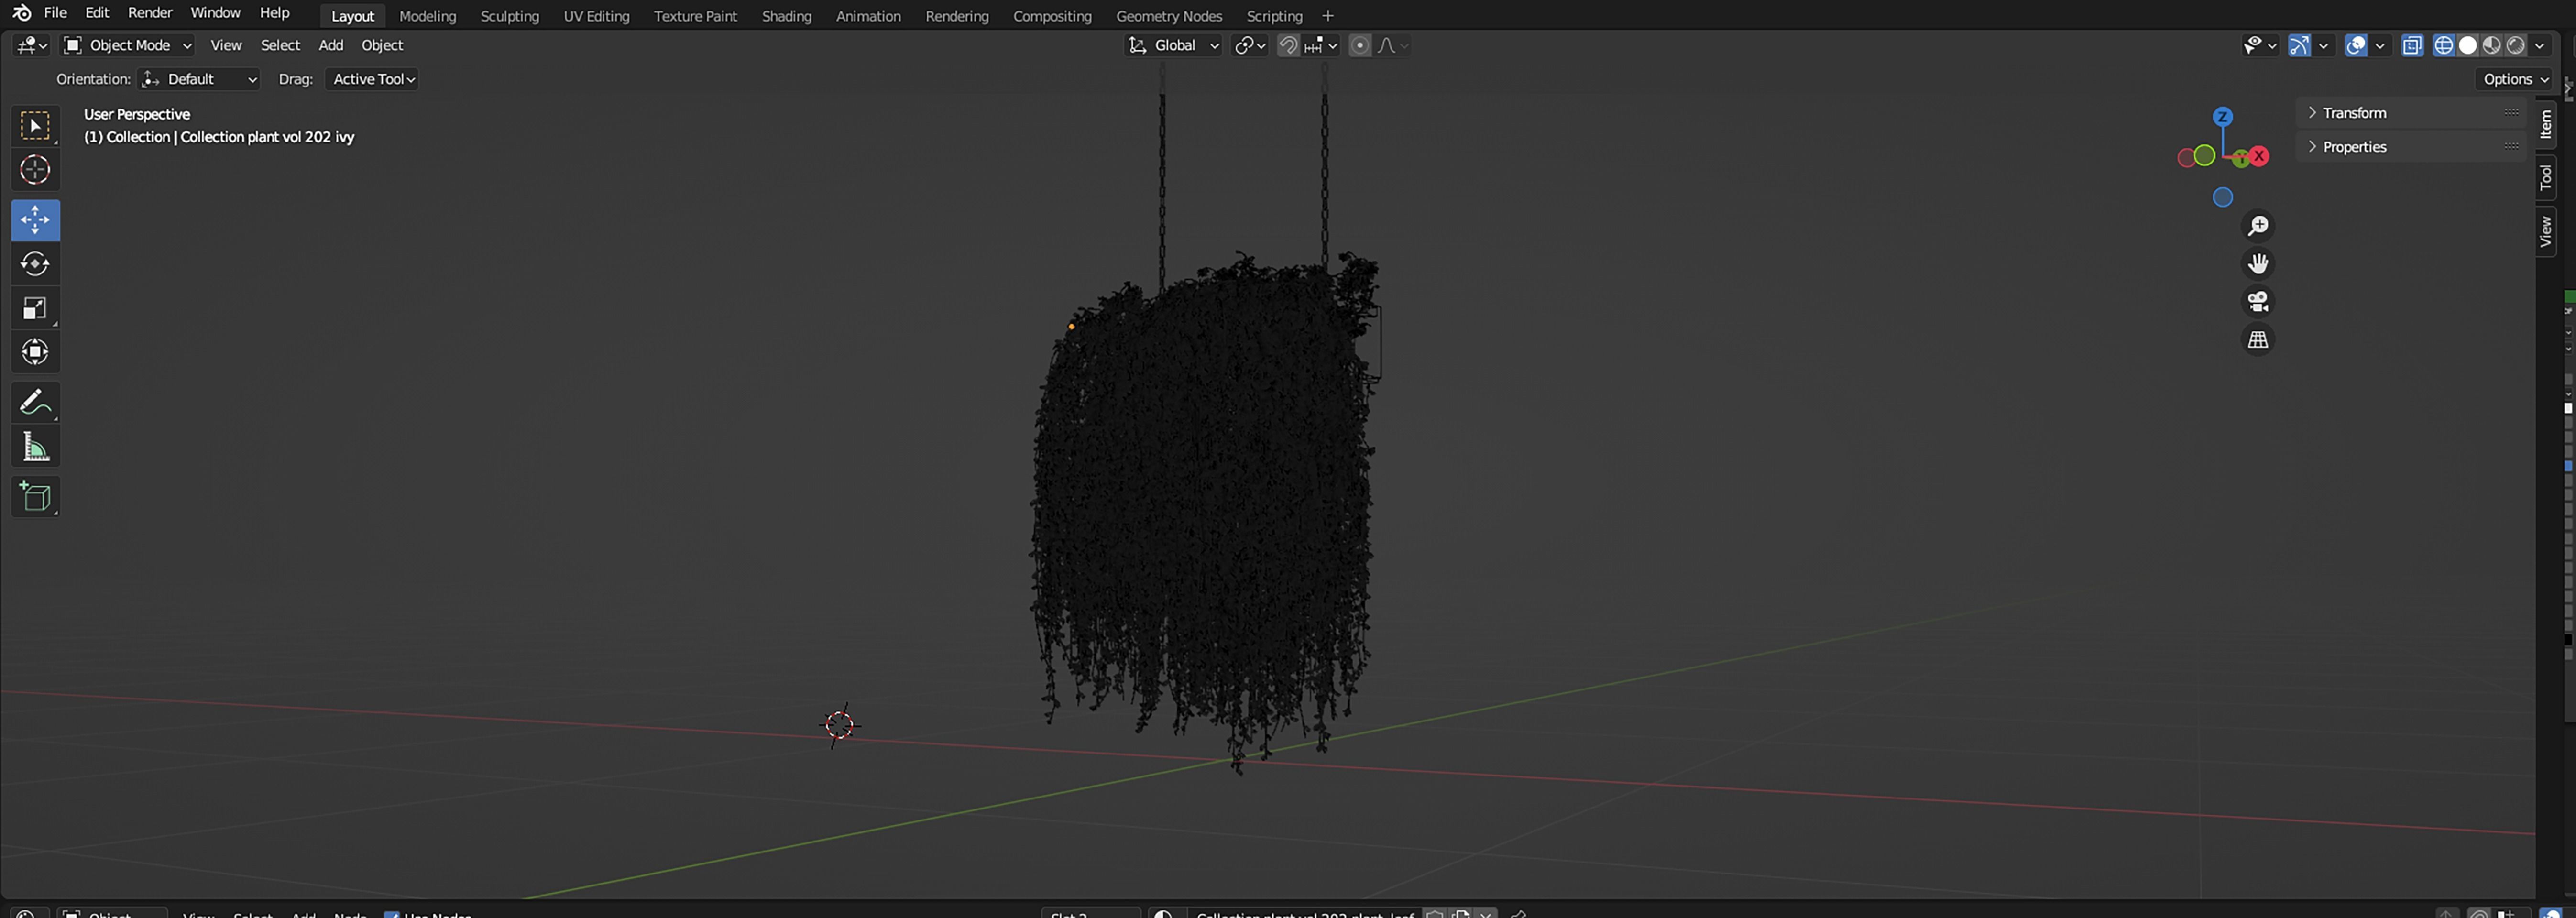2576x918 pixels.
Task: Open Global transform orientation dropdown
Action: pyautogui.click(x=1173, y=45)
